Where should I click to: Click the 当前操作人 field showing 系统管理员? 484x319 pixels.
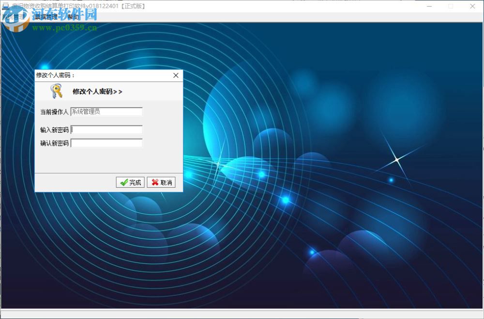click(106, 111)
